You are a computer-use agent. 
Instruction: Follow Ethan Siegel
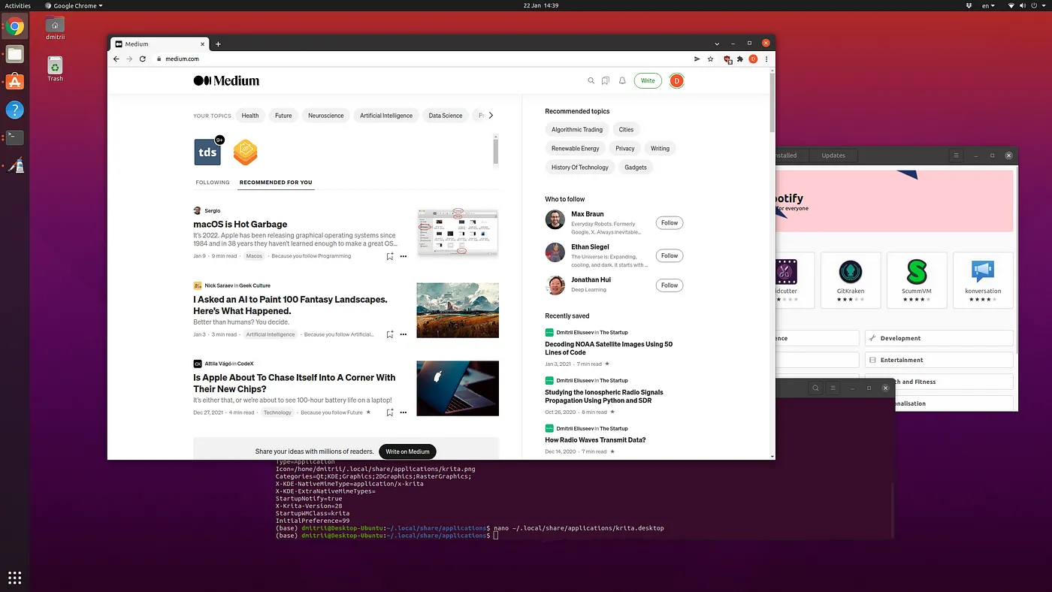click(669, 255)
